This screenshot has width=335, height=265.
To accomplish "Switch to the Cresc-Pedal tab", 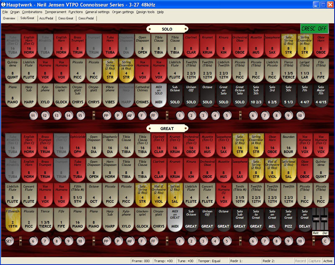I will (86, 18).
